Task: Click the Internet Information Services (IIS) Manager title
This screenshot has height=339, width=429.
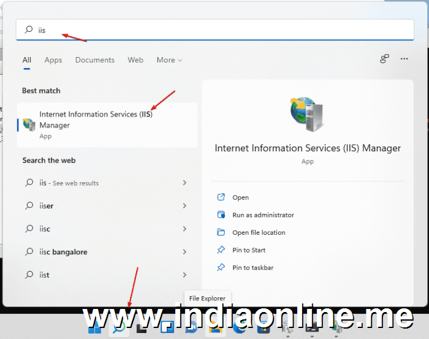Action: pos(308,148)
